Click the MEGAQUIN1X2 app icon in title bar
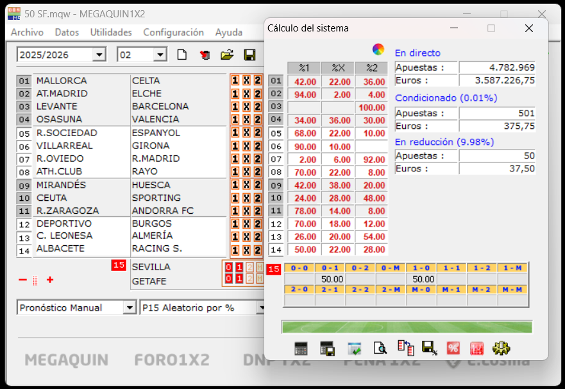This screenshot has height=389, width=565. [x=14, y=13]
